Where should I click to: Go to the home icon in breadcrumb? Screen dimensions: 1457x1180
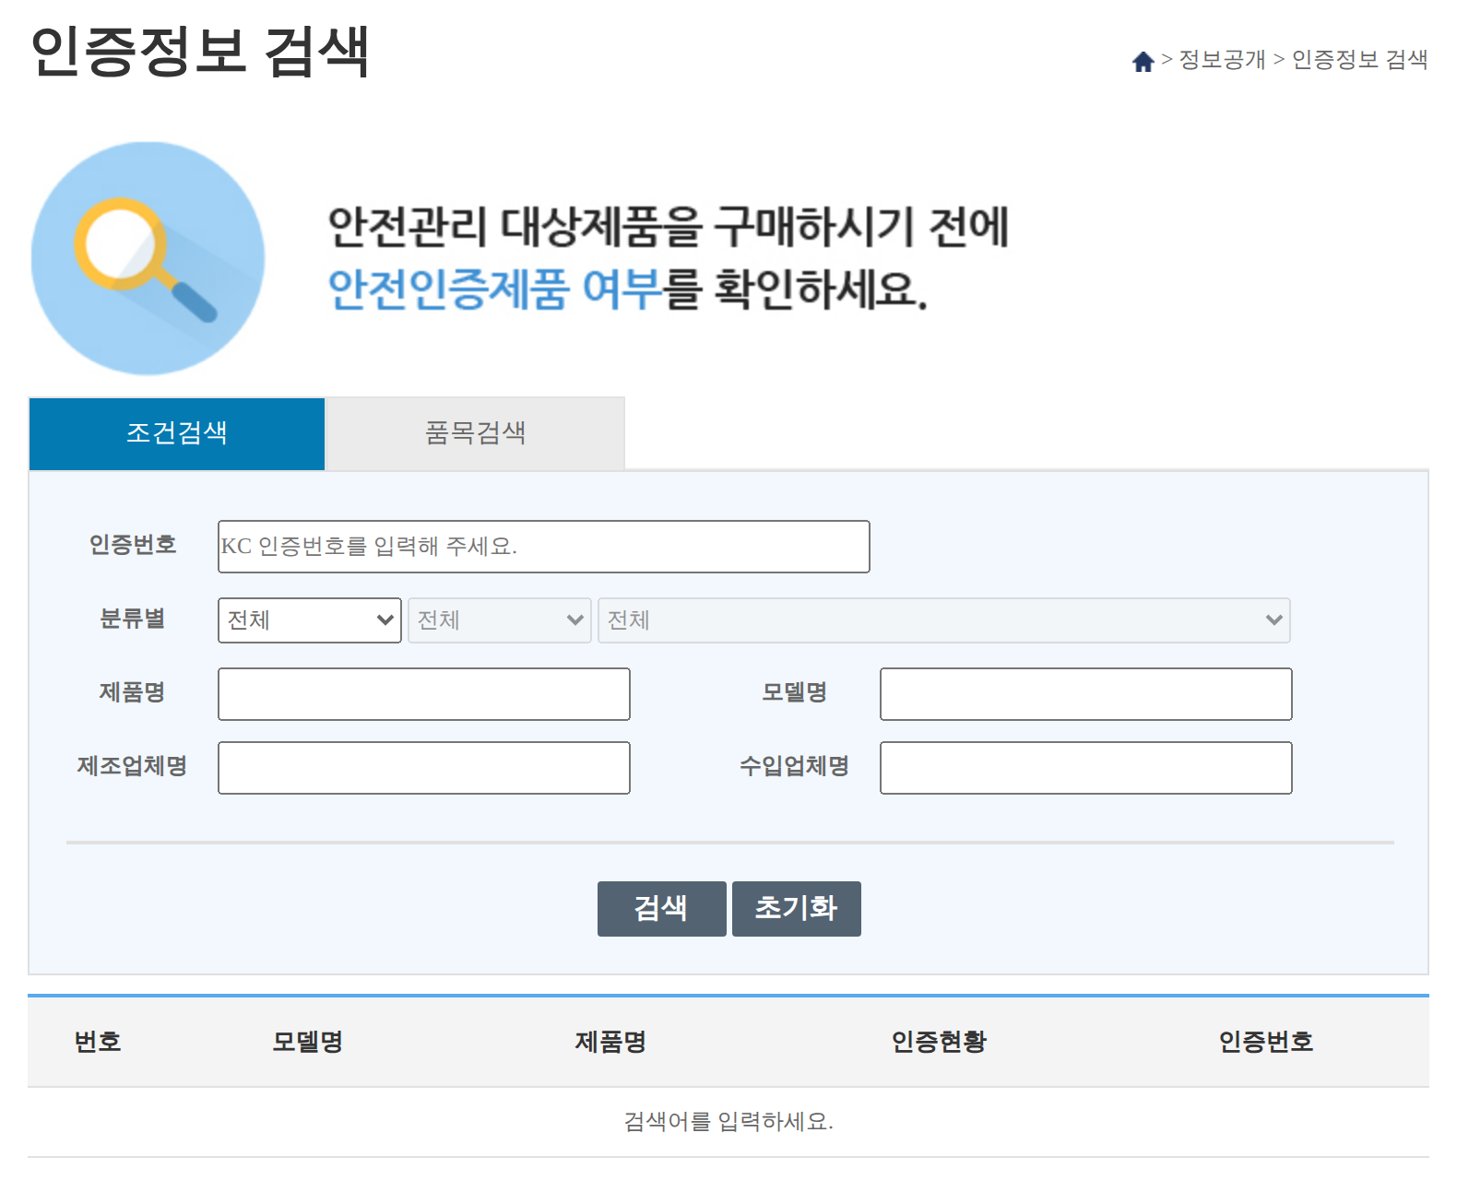(1143, 61)
